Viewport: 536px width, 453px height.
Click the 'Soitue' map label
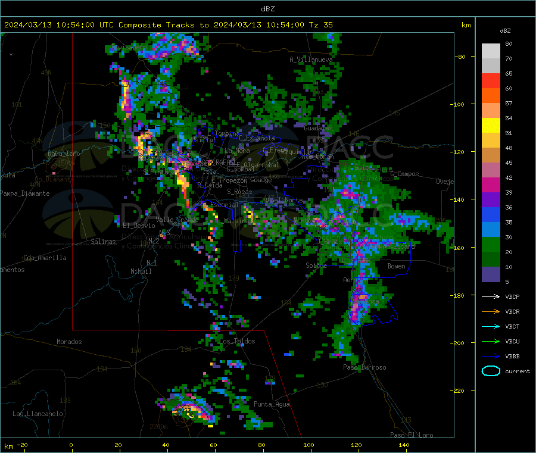tap(316, 265)
